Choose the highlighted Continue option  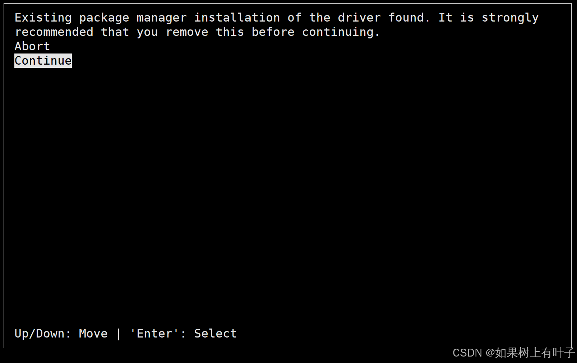coord(43,61)
